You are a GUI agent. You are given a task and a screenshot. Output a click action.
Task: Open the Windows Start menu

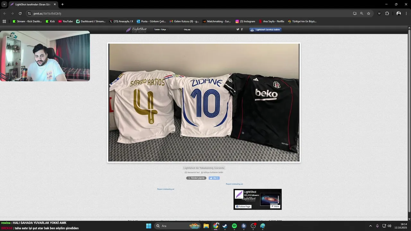tap(149, 226)
